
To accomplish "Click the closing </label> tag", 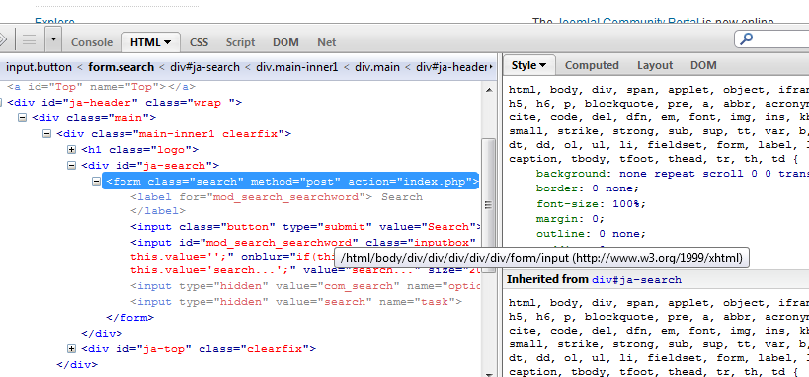I will click(158, 211).
